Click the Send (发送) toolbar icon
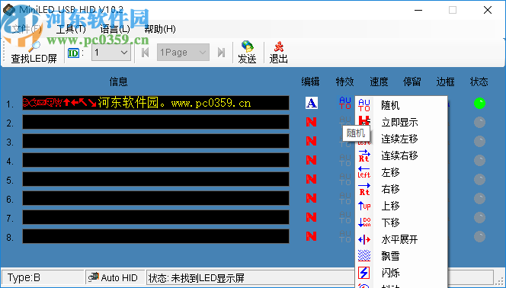506x288 pixels. click(247, 53)
